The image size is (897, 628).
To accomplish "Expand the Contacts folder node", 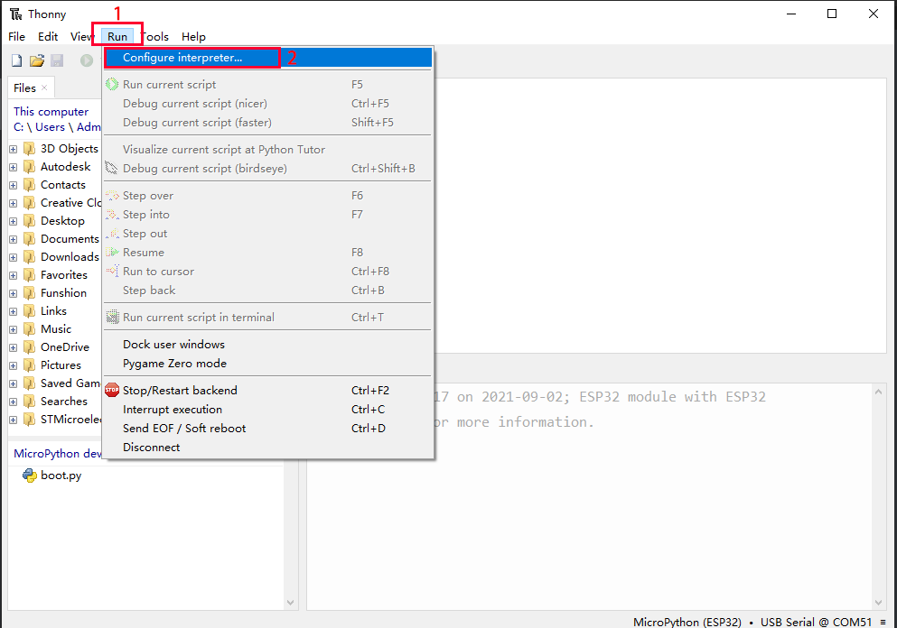I will (14, 185).
